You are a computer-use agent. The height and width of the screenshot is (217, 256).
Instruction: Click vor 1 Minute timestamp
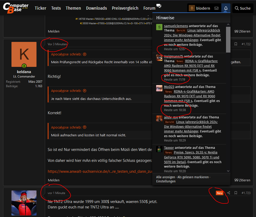pyautogui.click(x=56, y=193)
